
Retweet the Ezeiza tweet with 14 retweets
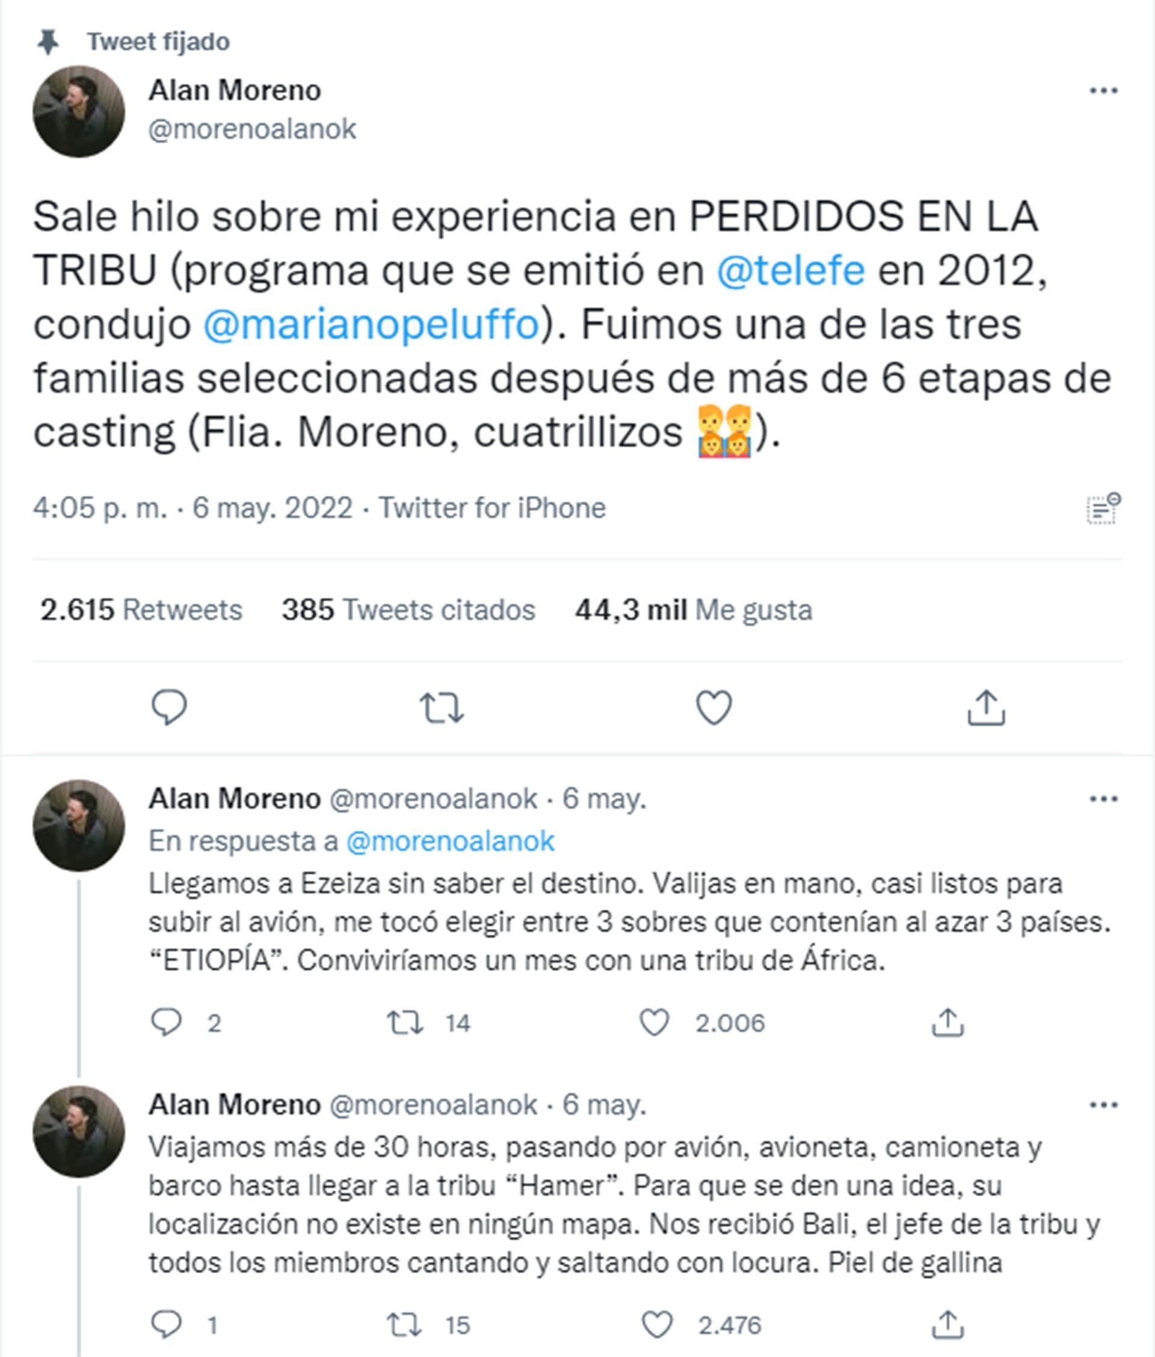point(405,1023)
